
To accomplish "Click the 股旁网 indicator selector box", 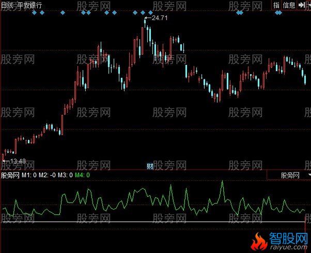I will [289, 175].
